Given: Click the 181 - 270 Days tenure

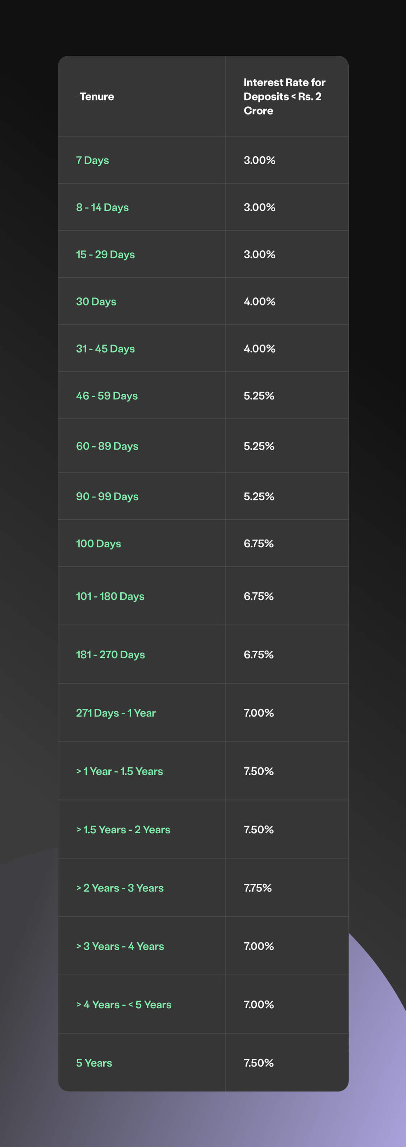Looking at the screenshot, I should 110,655.
